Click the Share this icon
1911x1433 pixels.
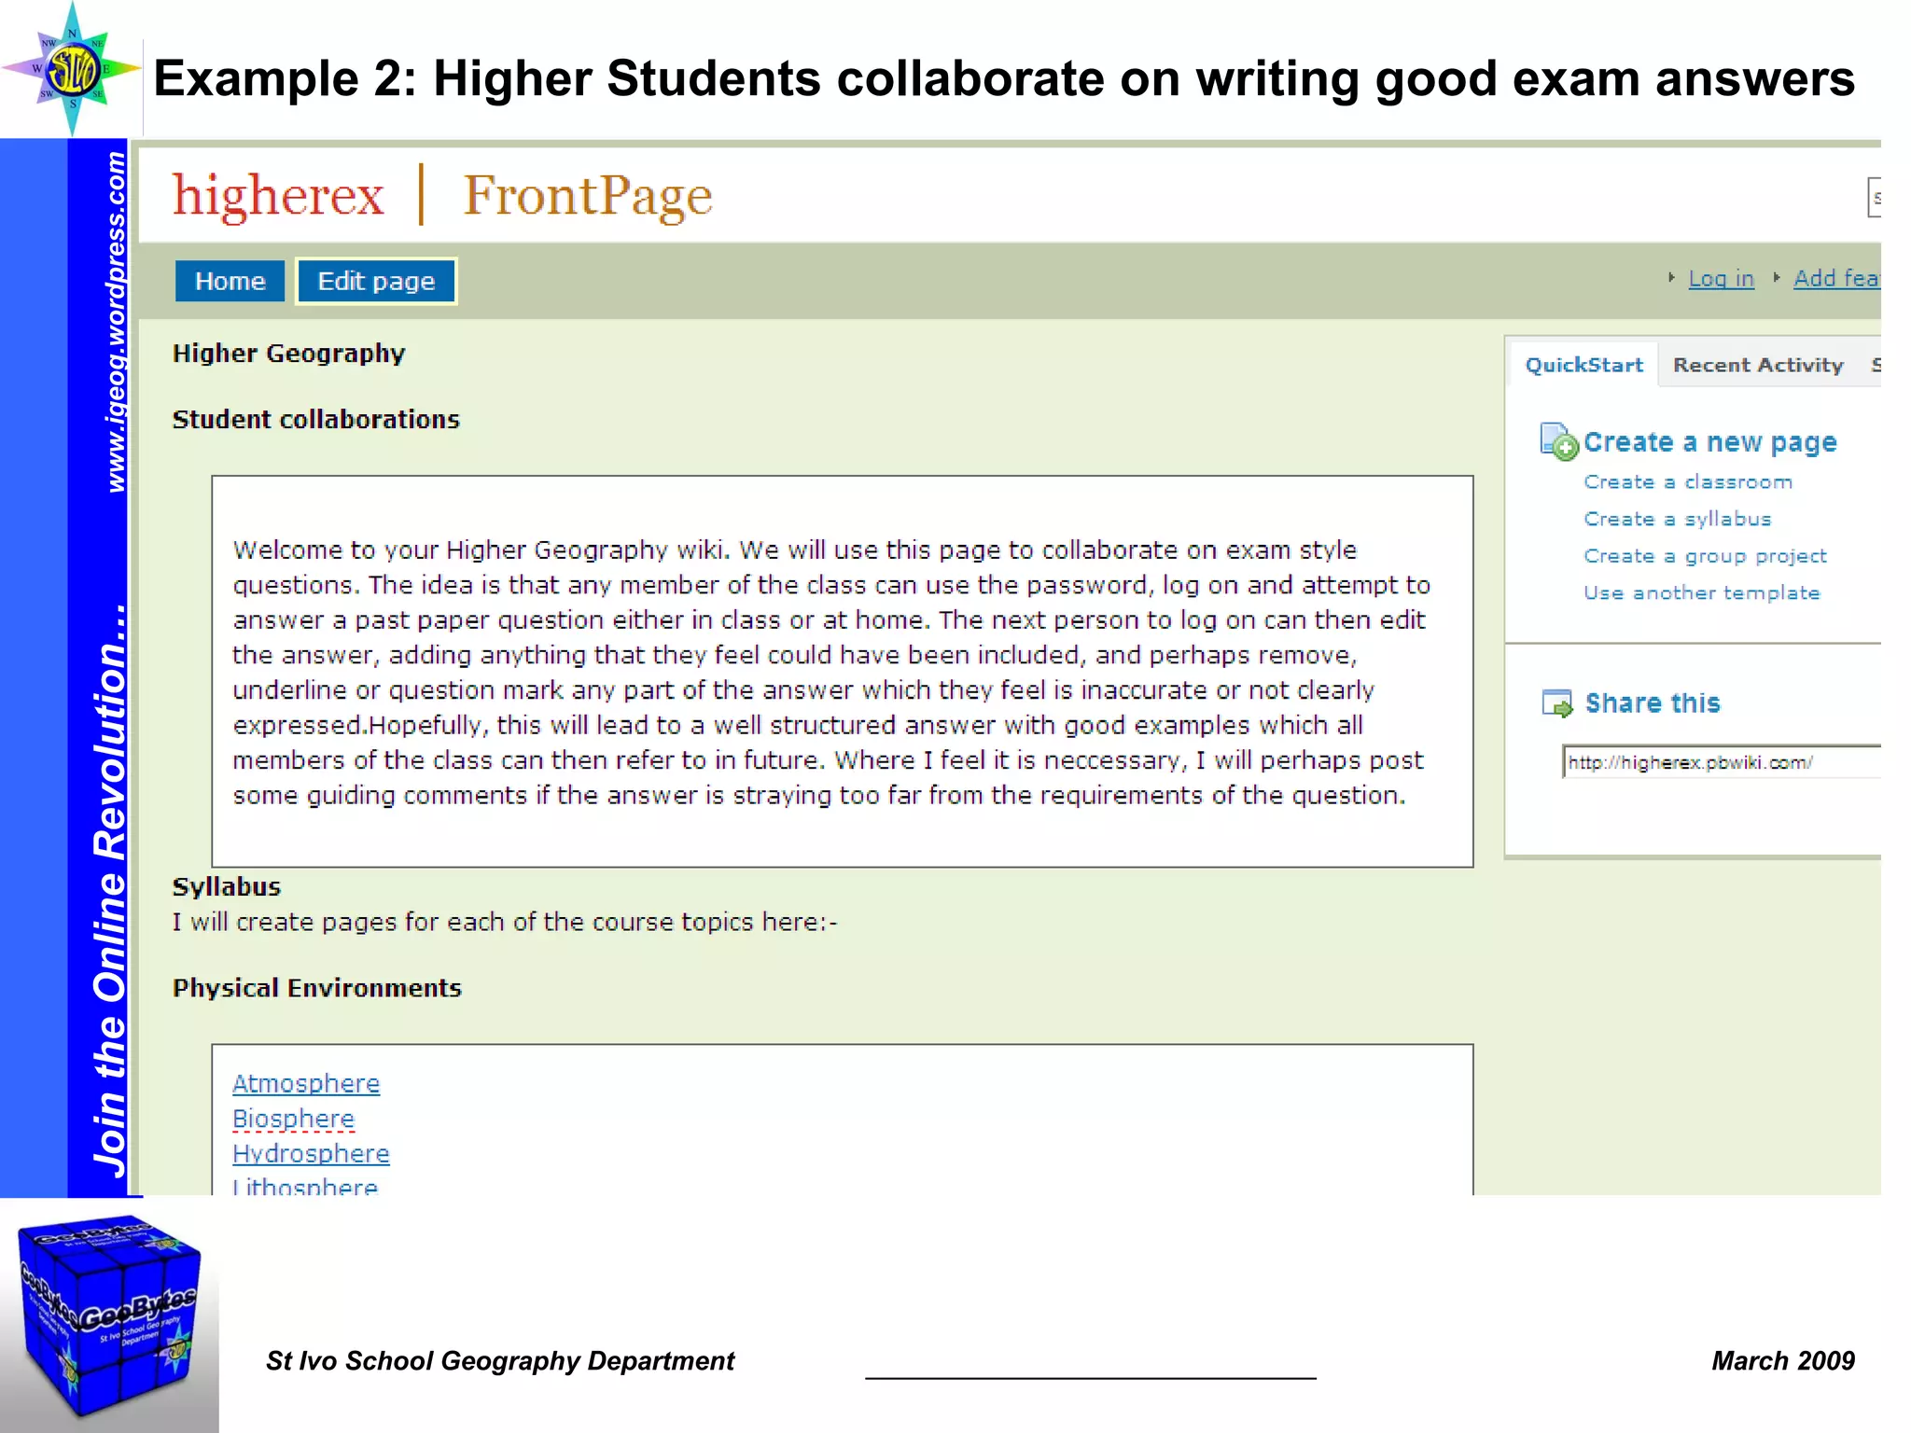coord(1556,703)
